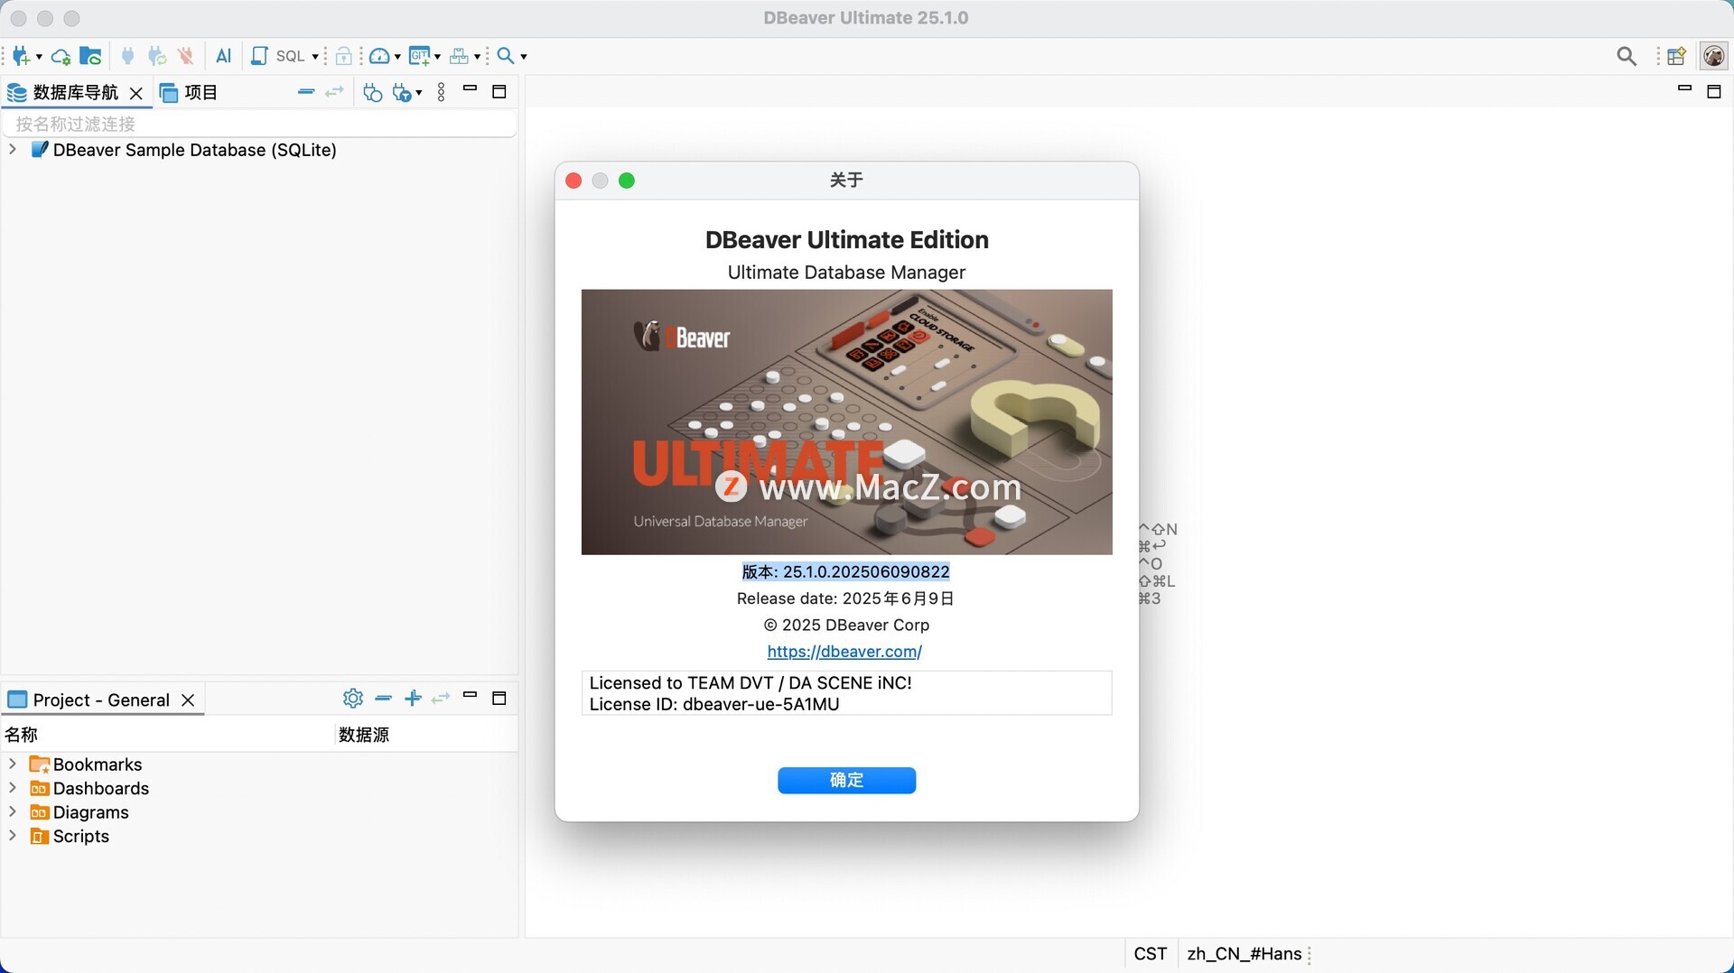Click the CST timezone in status bar
The image size is (1734, 973).
tap(1150, 954)
